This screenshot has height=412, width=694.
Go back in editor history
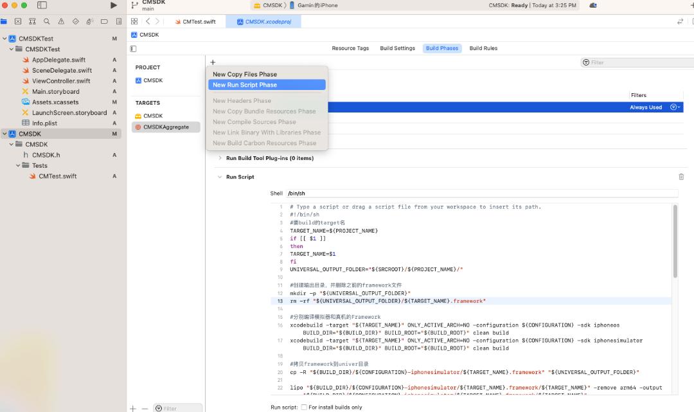coord(148,21)
